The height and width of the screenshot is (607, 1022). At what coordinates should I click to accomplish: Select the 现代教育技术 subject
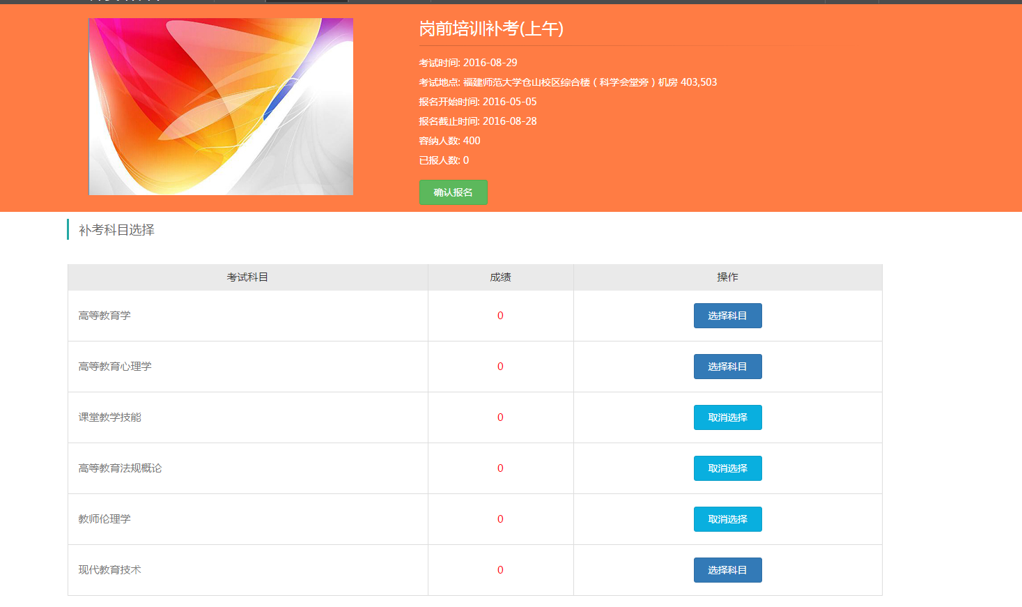[727, 570]
